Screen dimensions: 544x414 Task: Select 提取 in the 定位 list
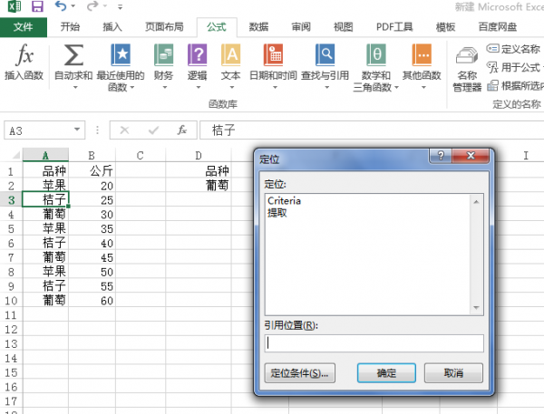(277, 213)
